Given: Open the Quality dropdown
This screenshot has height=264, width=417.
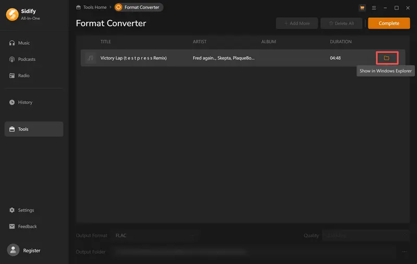Looking at the screenshot, I should pyautogui.click(x=366, y=235).
